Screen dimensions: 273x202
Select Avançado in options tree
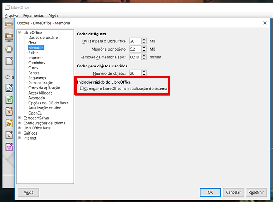37,98
